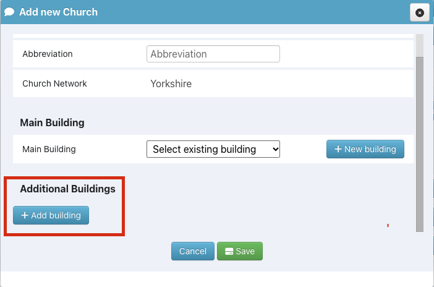Viewport: 434px width, 287px height.
Task: Focus the Abbreviation text field
Action: pos(213,54)
